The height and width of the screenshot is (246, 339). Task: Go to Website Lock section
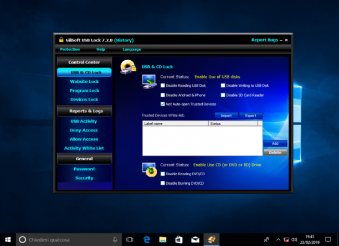click(x=84, y=81)
